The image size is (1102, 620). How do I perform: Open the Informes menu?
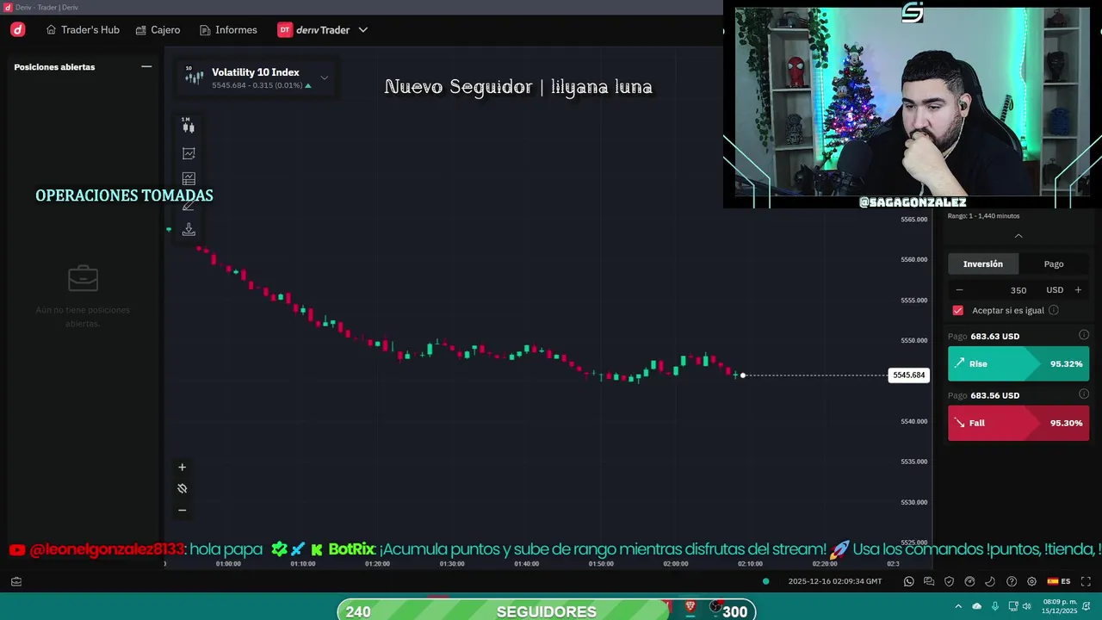click(228, 29)
